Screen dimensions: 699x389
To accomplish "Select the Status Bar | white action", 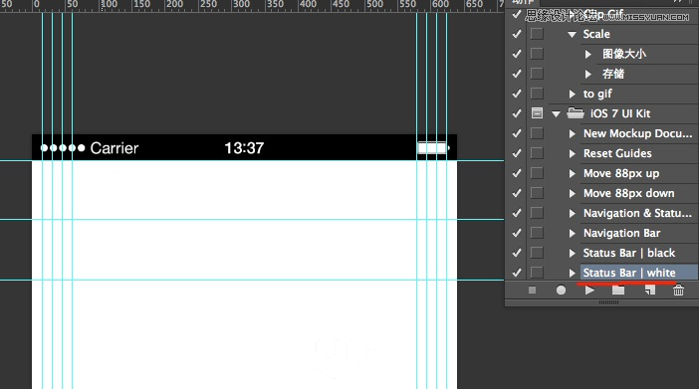I will (x=629, y=273).
